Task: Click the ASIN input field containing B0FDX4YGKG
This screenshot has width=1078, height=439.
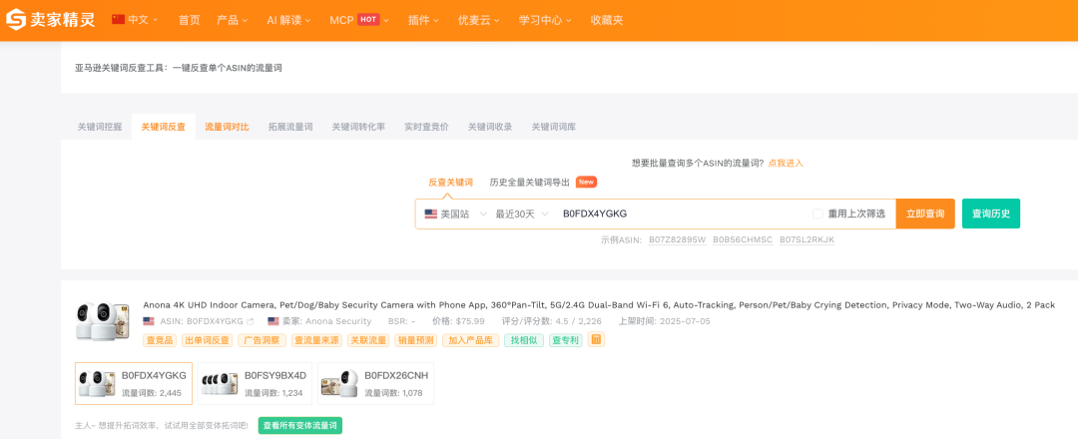Action: click(681, 214)
